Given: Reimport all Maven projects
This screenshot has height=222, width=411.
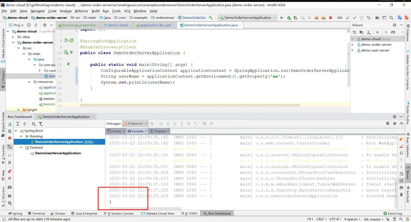Looking at the screenshot, I should click(x=354, y=32).
